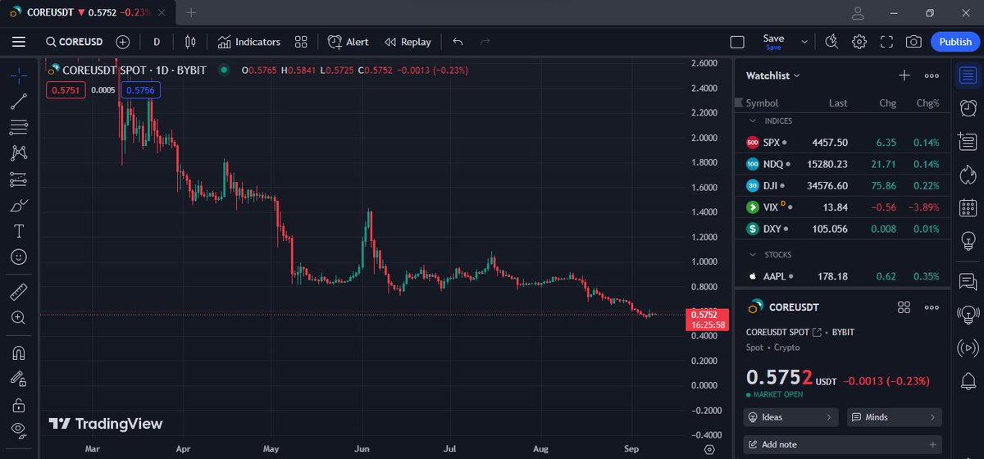Take a chart snapshot with camera icon

pos(913,42)
